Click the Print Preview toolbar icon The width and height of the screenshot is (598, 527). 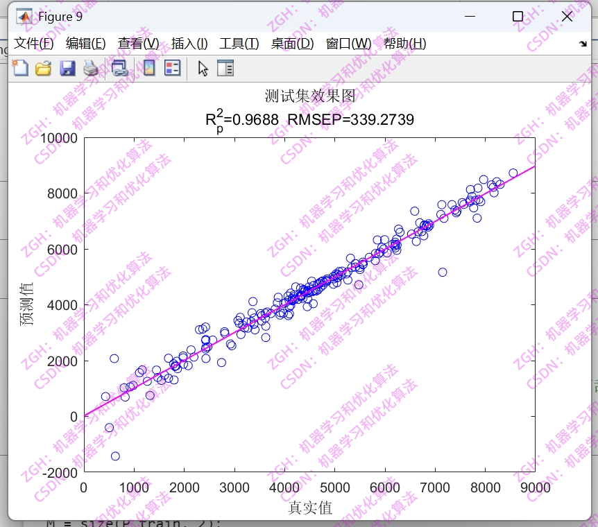[x=119, y=69]
